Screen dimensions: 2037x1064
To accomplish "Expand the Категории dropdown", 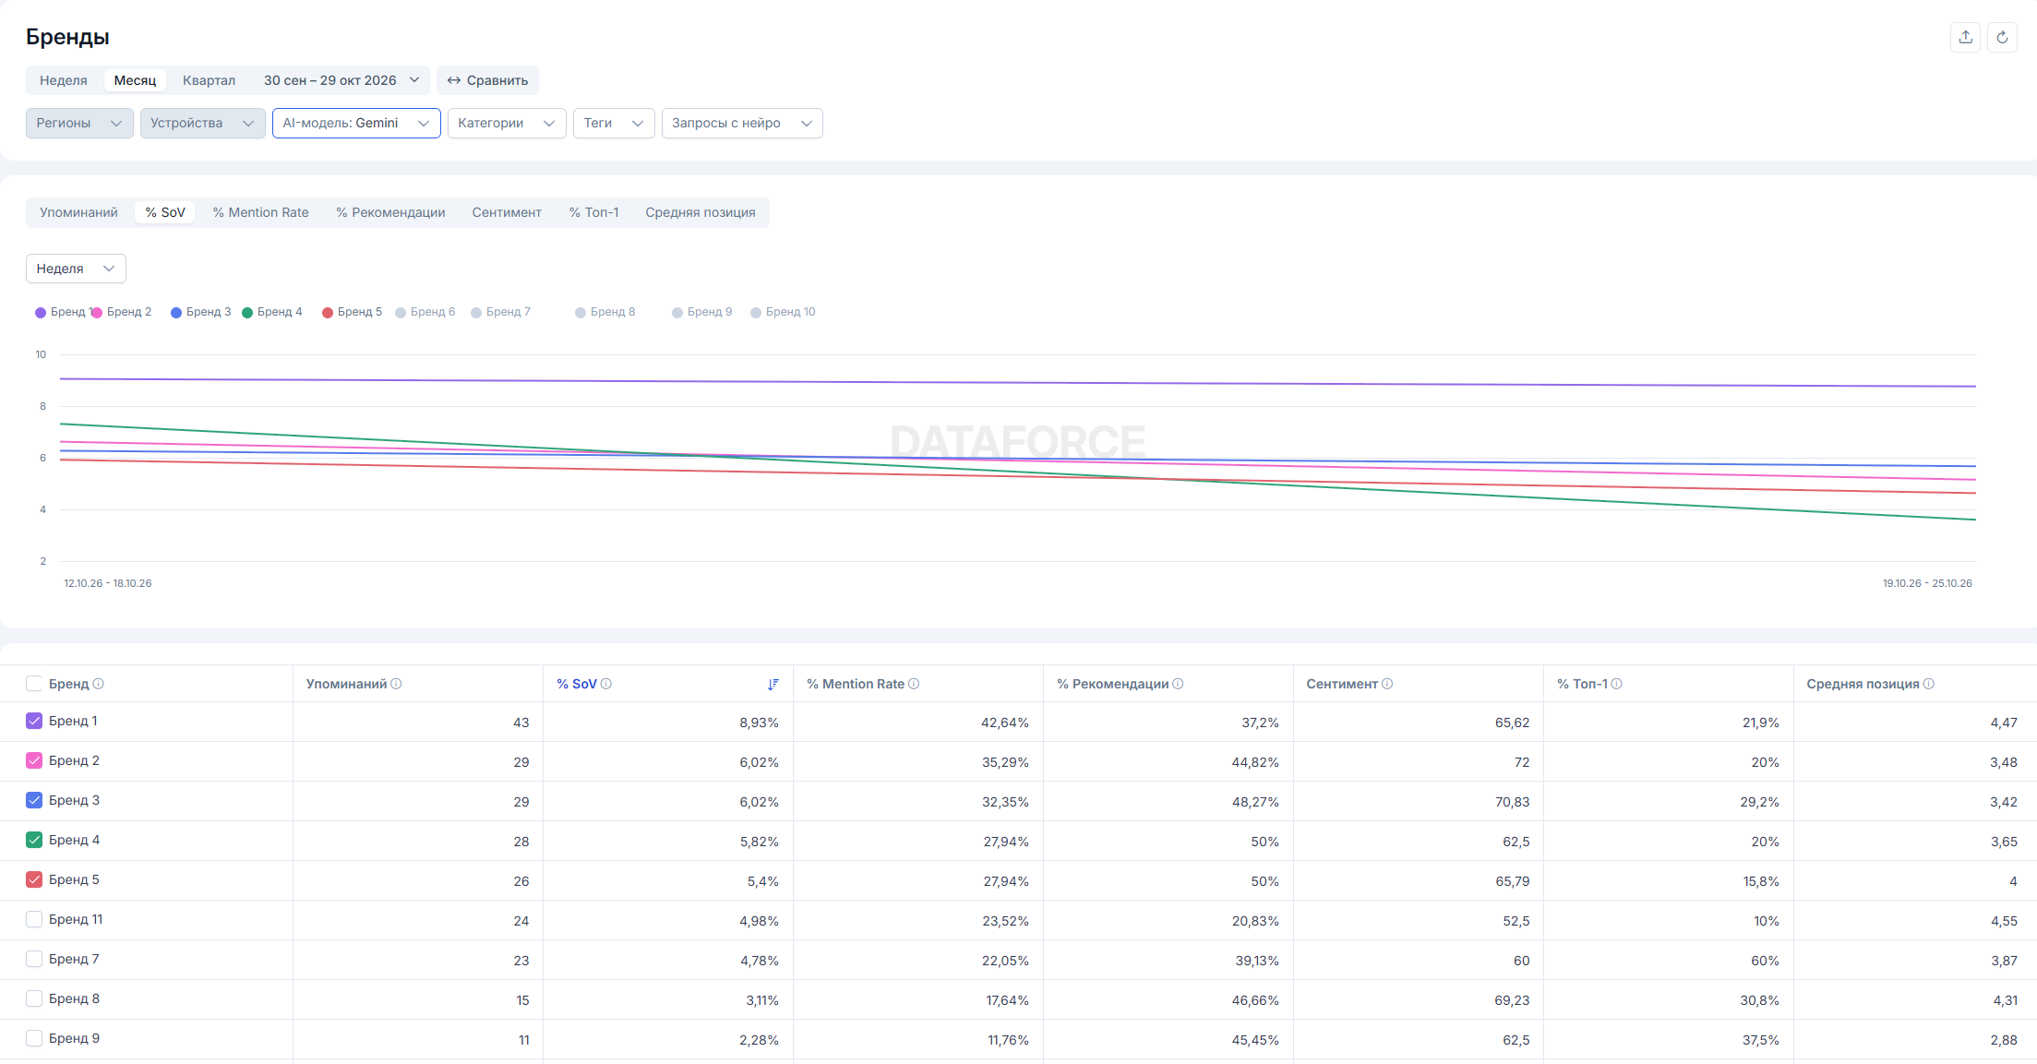I will [507, 124].
